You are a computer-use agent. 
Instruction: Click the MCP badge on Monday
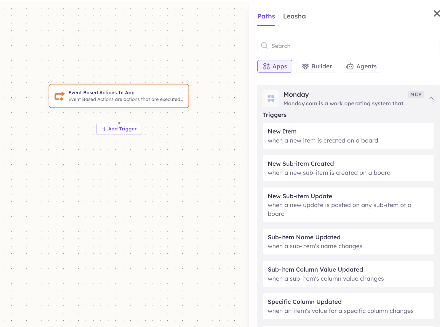(x=416, y=94)
